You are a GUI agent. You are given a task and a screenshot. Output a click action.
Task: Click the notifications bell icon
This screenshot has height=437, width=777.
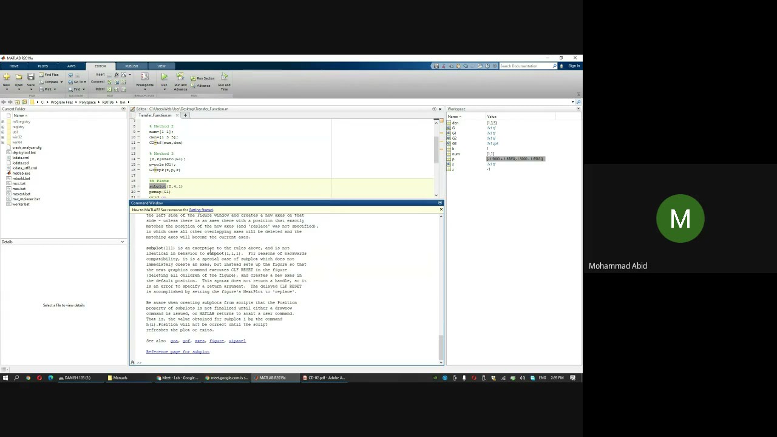[x=562, y=66]
